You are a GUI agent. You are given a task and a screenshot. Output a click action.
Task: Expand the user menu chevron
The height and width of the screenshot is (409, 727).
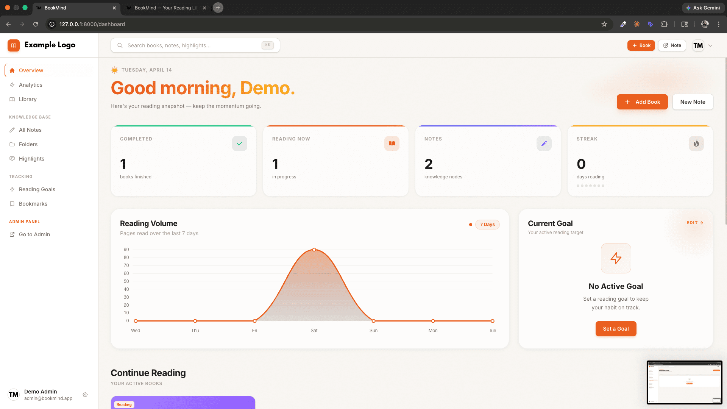pos(710,45)
